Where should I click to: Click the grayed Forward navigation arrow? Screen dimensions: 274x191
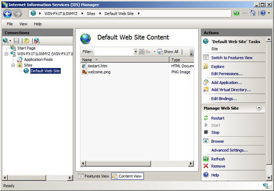(x=18, y=14)
